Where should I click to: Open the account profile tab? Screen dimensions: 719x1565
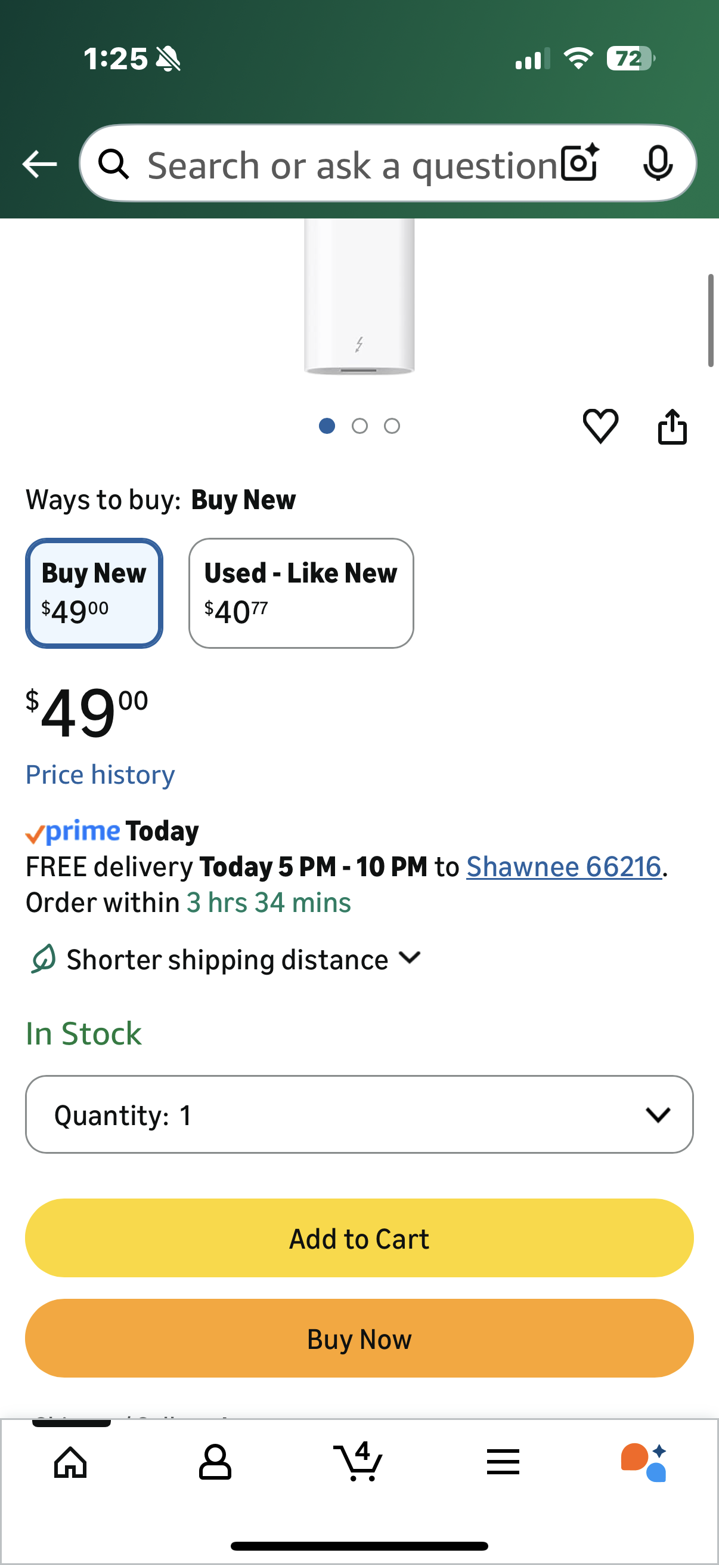[215, 1462]
